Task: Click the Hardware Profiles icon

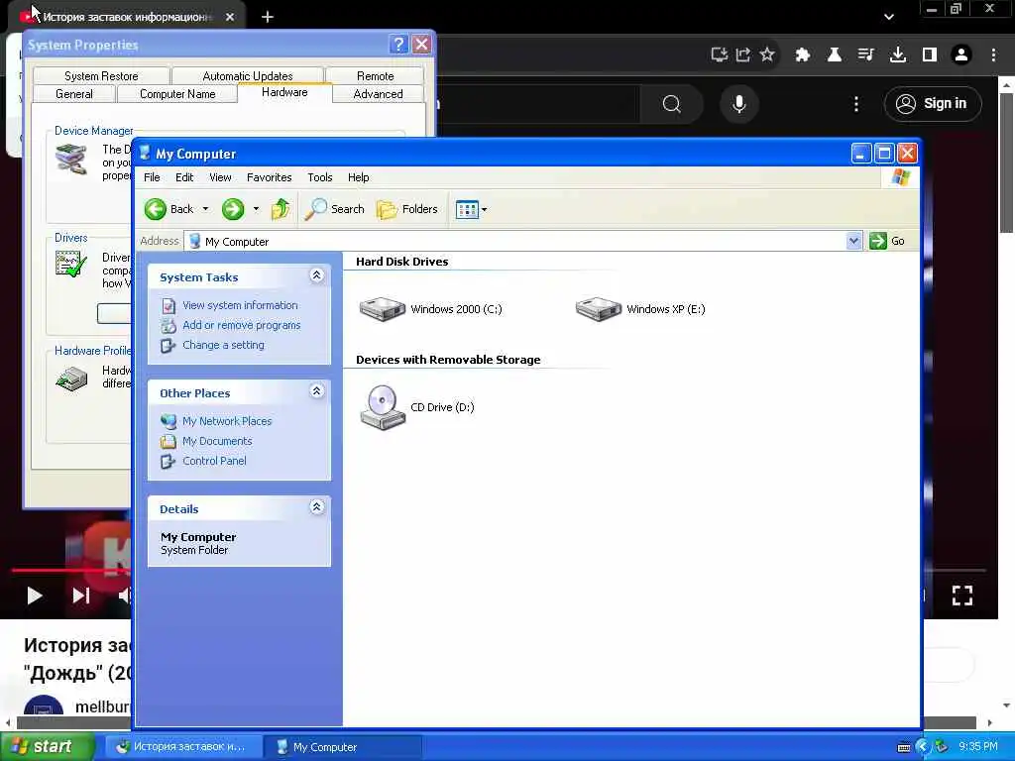Action: 71,379
